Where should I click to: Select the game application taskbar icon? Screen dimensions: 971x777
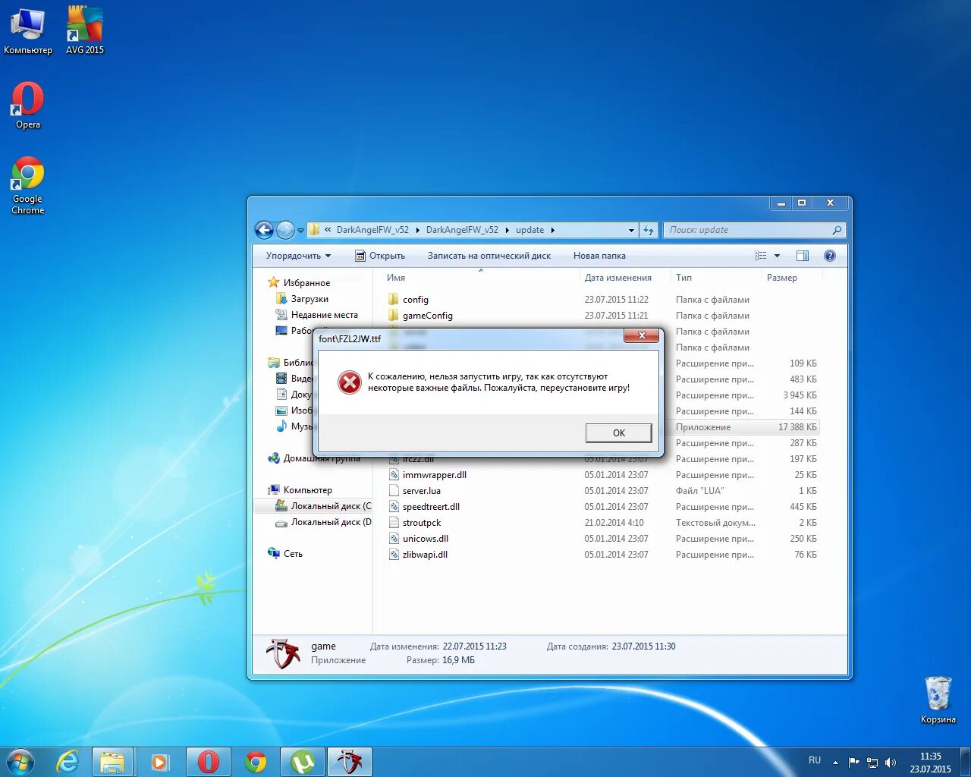tap(350, 762)
